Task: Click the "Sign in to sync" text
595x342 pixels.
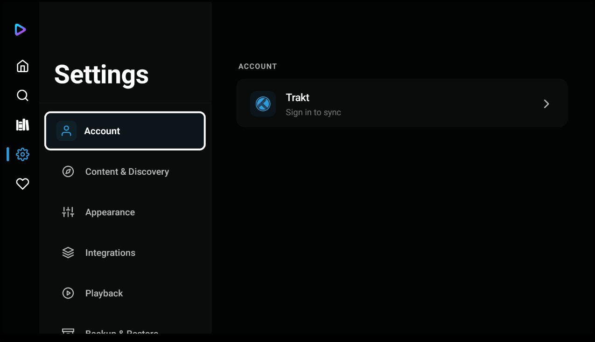Action: pos(313,112)
